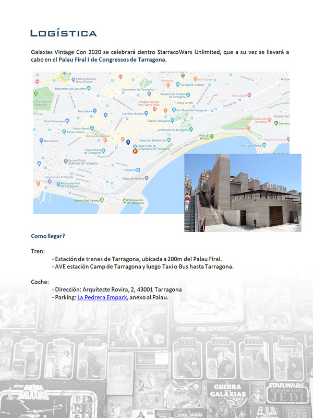Click the Limbo restaurant pin
This screenshot has height=418, width=313.
(248, 128)
